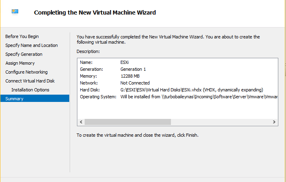Click the Not Connected network value
The image size is (286, 182).
(135, 83)
